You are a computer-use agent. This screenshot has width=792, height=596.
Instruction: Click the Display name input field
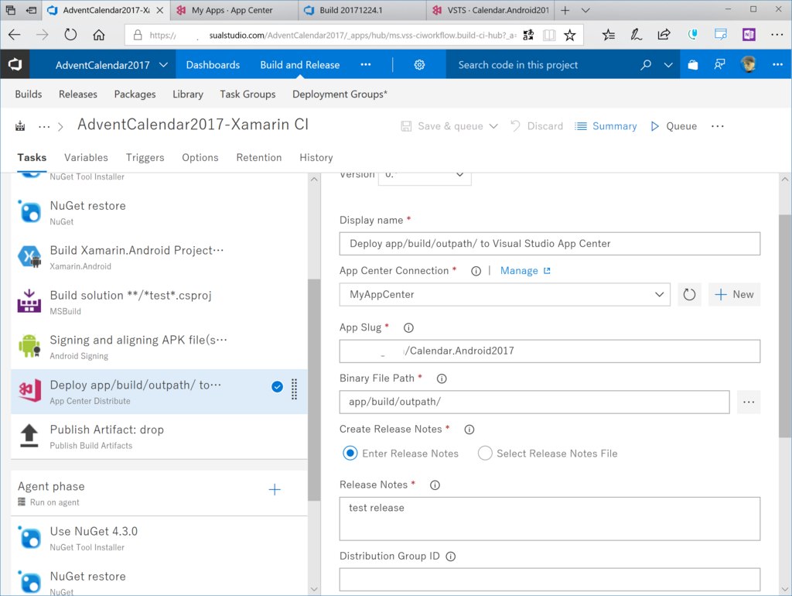click(x=550, y=244)
